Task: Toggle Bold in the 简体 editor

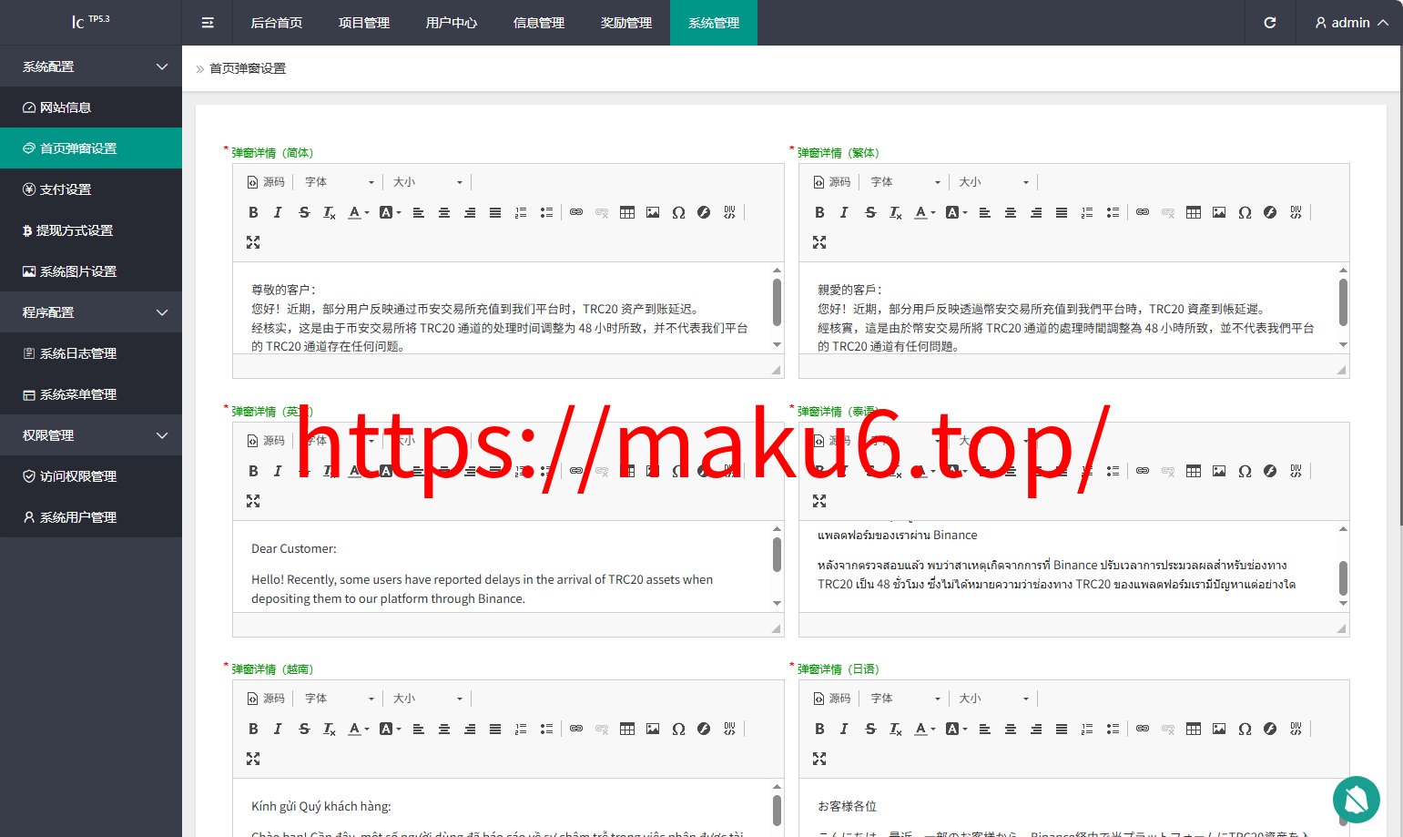Action: pos(253,212)
